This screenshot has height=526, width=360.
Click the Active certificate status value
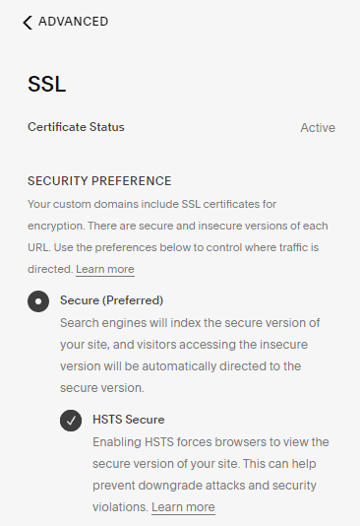tap(318, 127)
